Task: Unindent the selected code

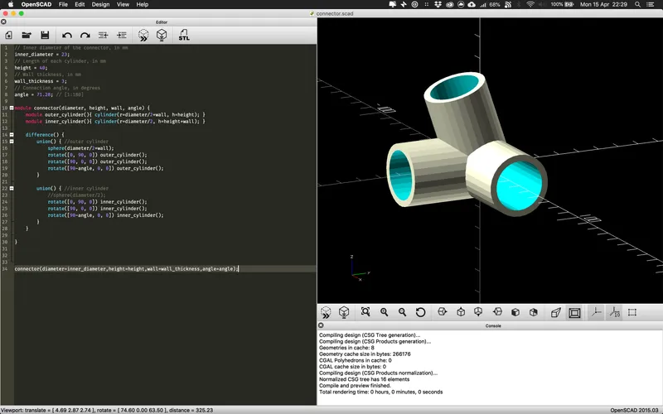Action: [x=103, y=36]
